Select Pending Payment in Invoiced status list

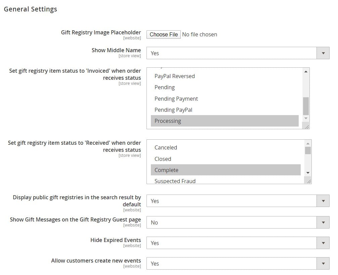(x=225, y=99)
